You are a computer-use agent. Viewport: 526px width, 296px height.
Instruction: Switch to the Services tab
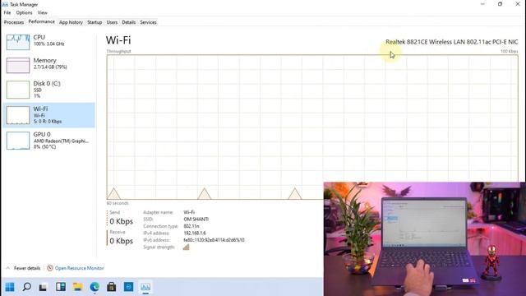coord(148,22)
